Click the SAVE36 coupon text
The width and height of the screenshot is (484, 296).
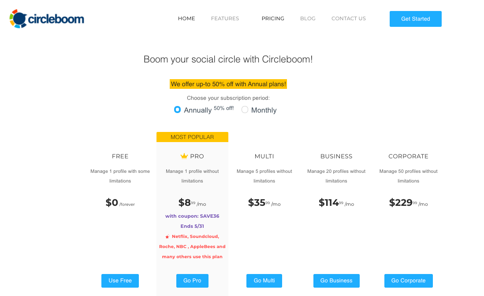click(192, 216)
